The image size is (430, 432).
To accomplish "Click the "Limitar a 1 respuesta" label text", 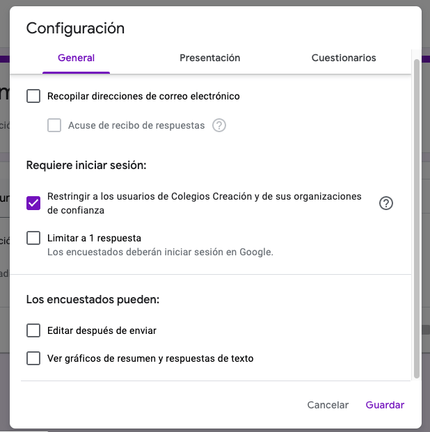I will click(x=94, y=238).
